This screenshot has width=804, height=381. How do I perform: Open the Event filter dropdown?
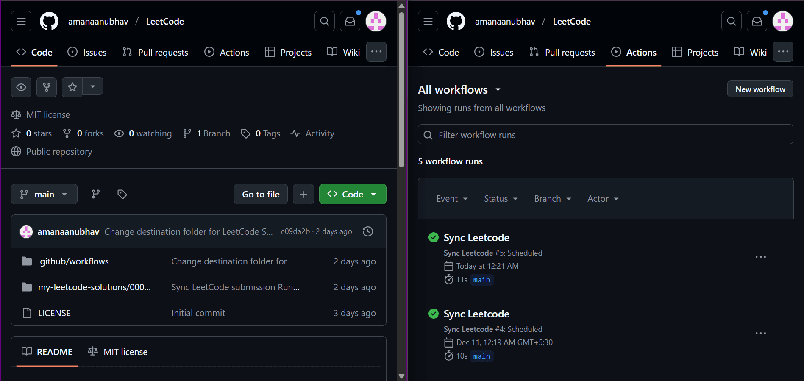pos(452,199)
